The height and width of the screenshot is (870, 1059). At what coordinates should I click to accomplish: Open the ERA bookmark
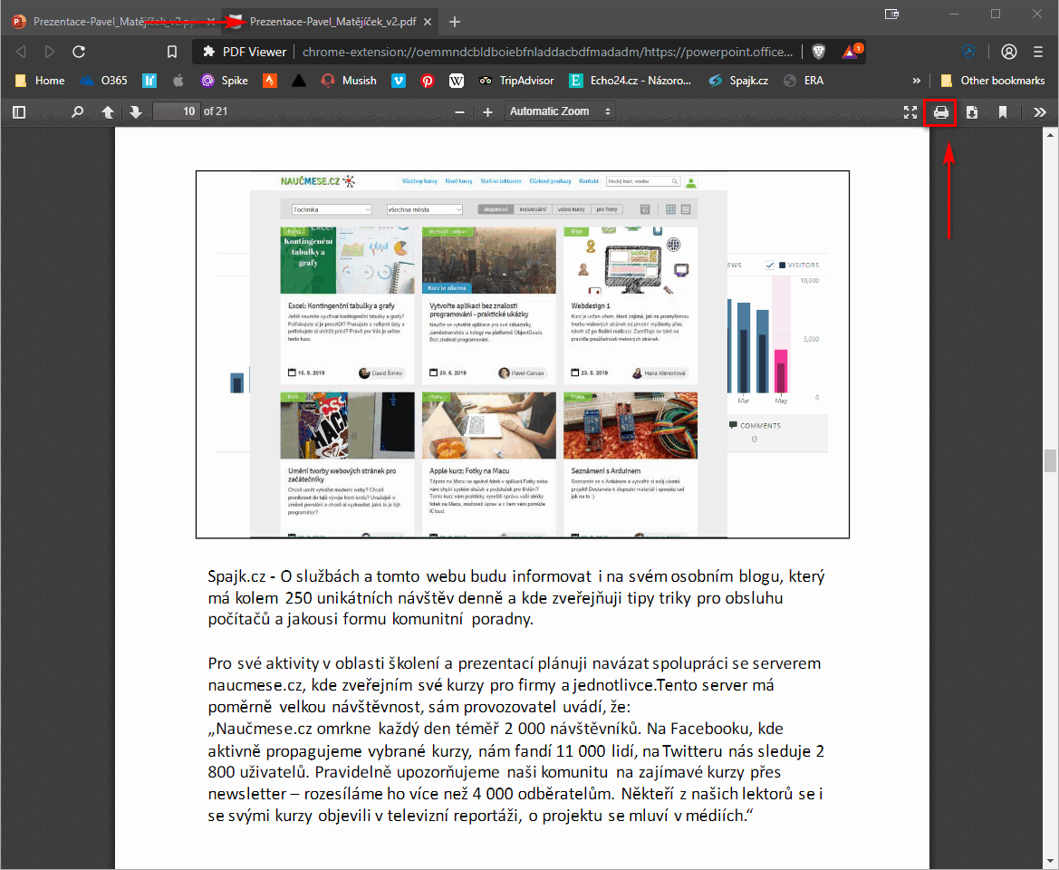[x=804, y=81]
